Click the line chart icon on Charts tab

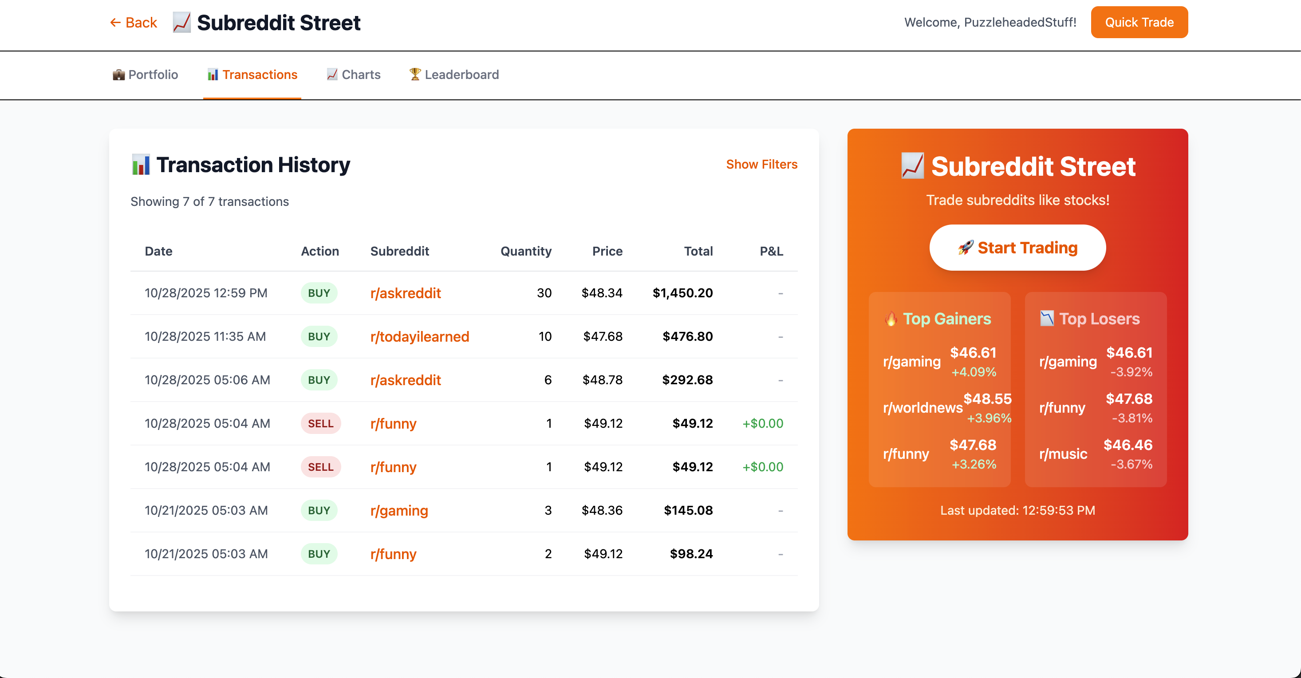tap(332, 74)
